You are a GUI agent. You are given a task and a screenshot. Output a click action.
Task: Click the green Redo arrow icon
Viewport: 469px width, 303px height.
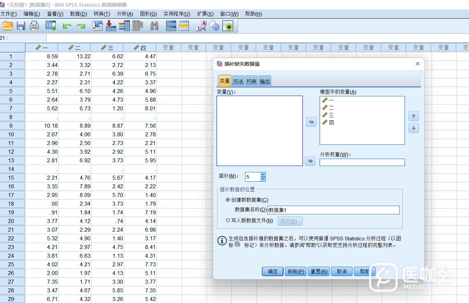click(81, 26)
